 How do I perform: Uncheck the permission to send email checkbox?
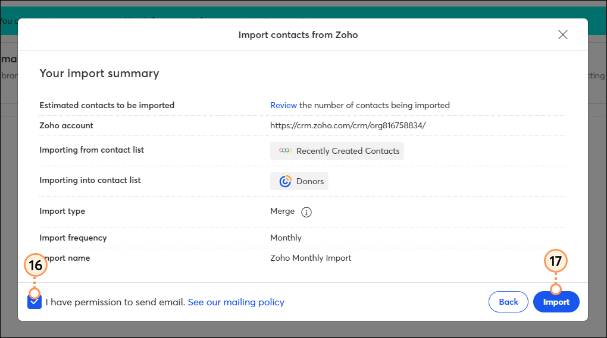(35, 302)
